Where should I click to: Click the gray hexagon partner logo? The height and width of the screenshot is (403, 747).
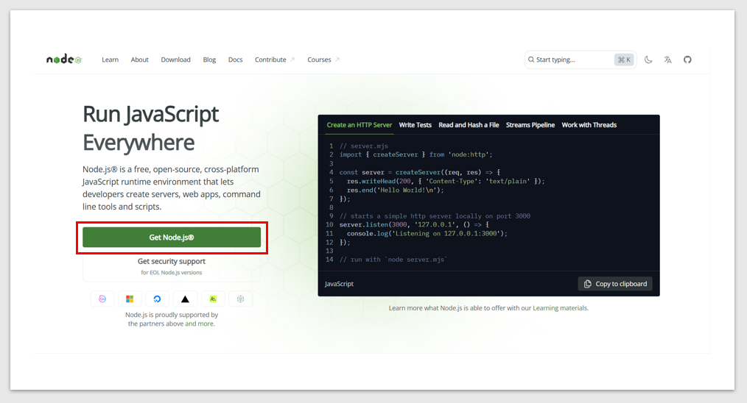241,299
